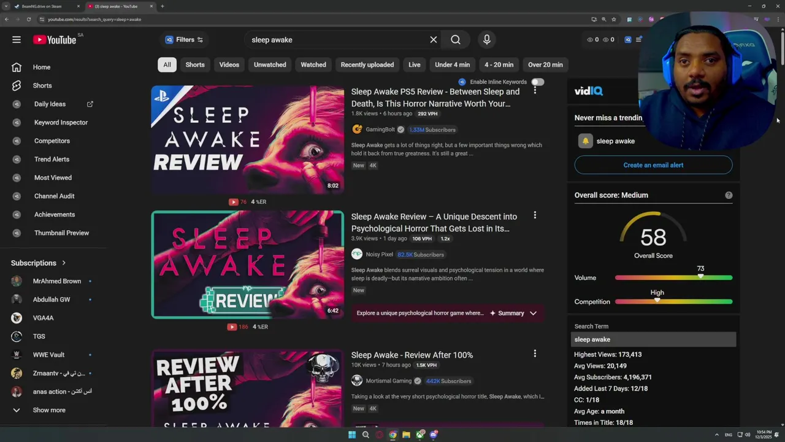The image size is (785, 442).
Task: Expand the Summary chevron on Noisy Pixel video
Action: pos(533,313)
